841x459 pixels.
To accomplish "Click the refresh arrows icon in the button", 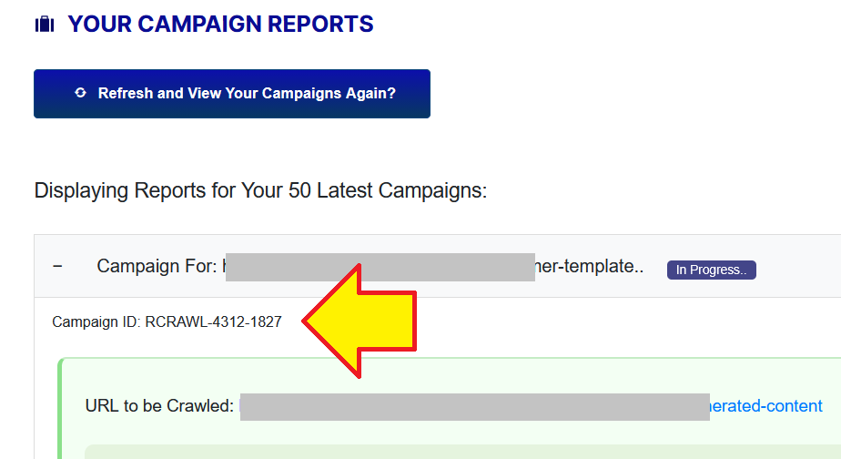I will [80, 93].
